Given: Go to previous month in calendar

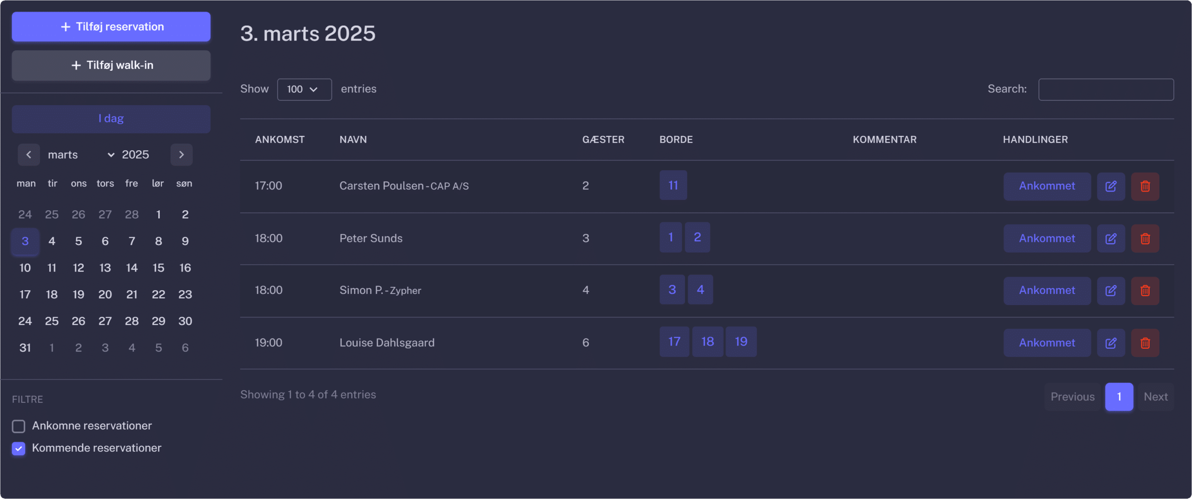Looking at the screenshot, I should (29, 154).
